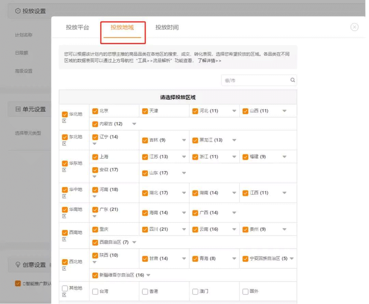Viewport: 369px width, 304px height.
Task: Click the 省/市 search input field
Action: [255, 80]
